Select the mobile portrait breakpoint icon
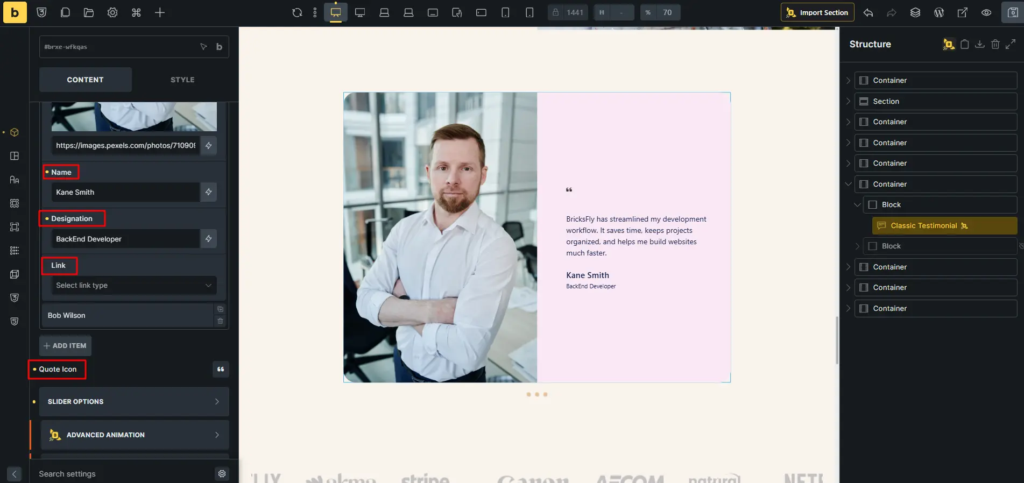Screen dimensions: 1024x483 [x=529, y=12]
